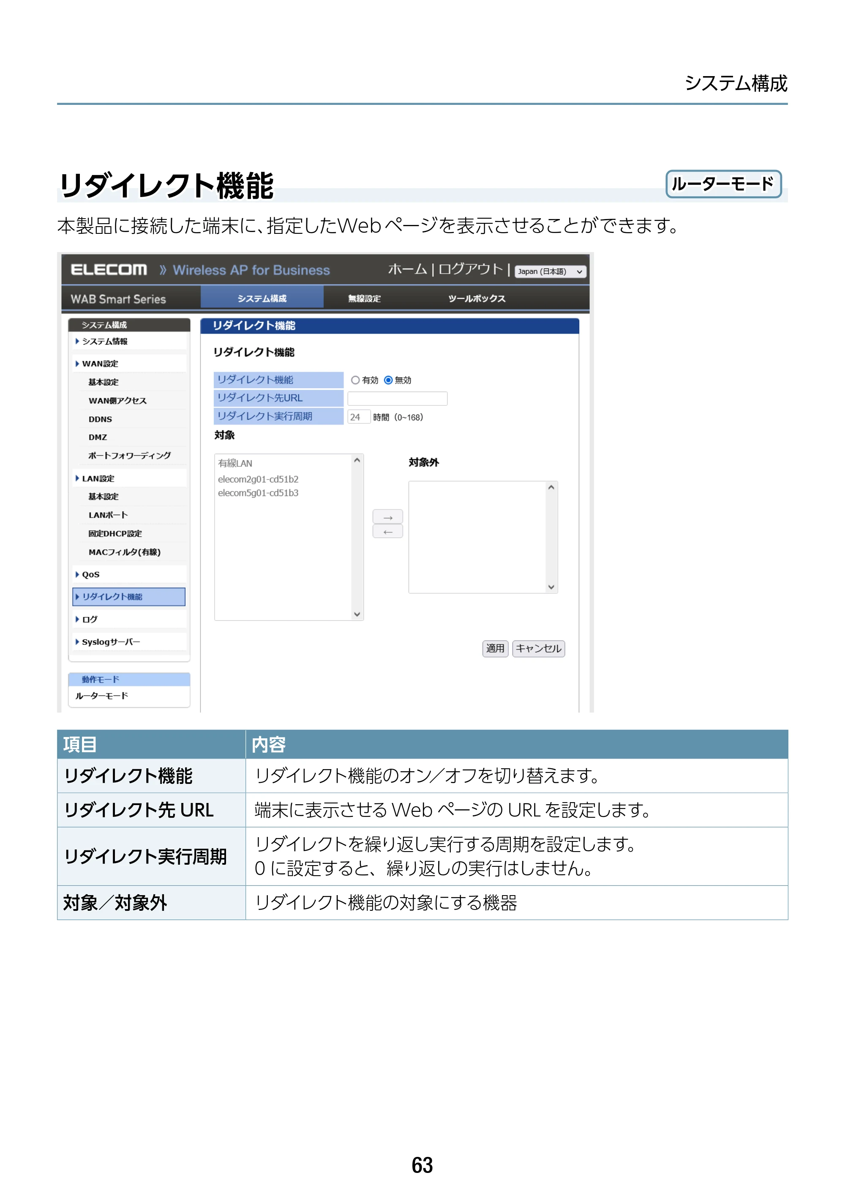
Task: Click the 適用 button
Action: 495,648
